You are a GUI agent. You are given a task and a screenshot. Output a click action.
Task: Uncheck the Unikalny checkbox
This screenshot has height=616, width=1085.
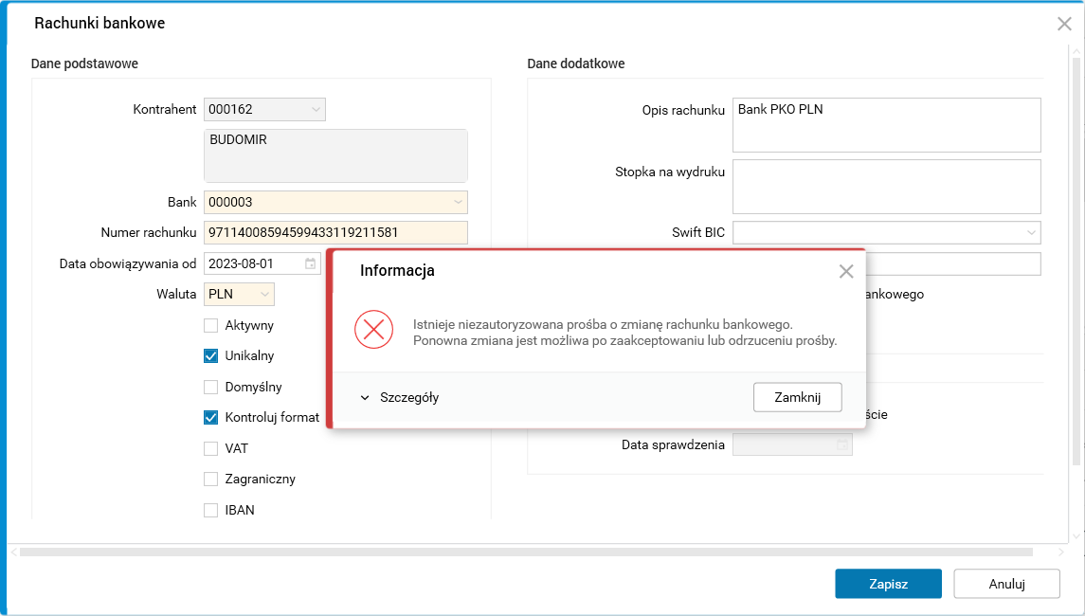coord(211,356)
